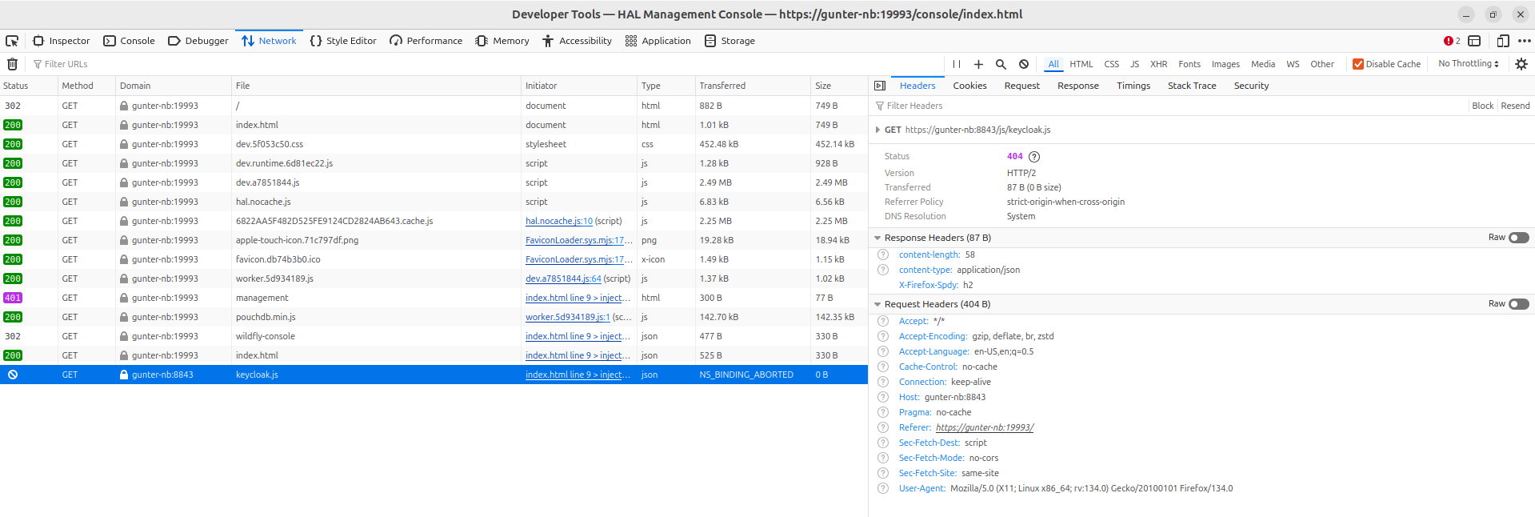This screenshot has height=517, width=1535.
Task: Click the red error count badge
Action: point(1452,41)
